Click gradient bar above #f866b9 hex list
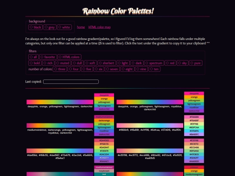The image size is (235, 176). point(150,126)
